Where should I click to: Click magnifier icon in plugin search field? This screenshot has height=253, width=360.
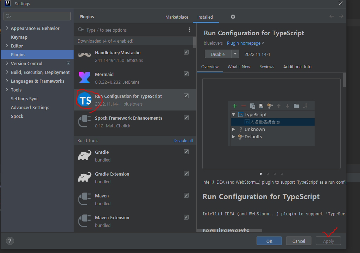click(x=81, y=30)
